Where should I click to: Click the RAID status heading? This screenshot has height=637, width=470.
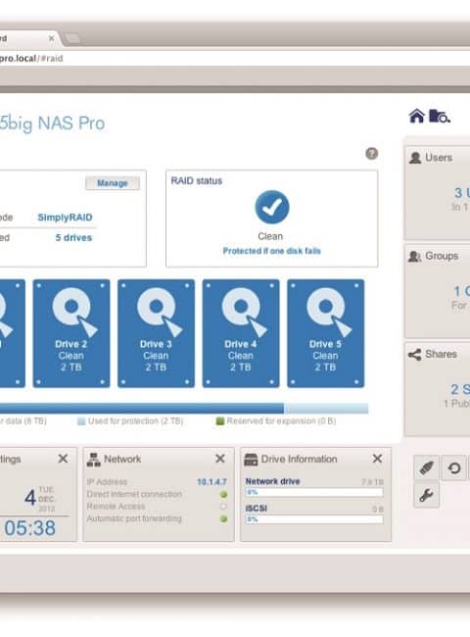pyautogui.click(x=197, y=180)
